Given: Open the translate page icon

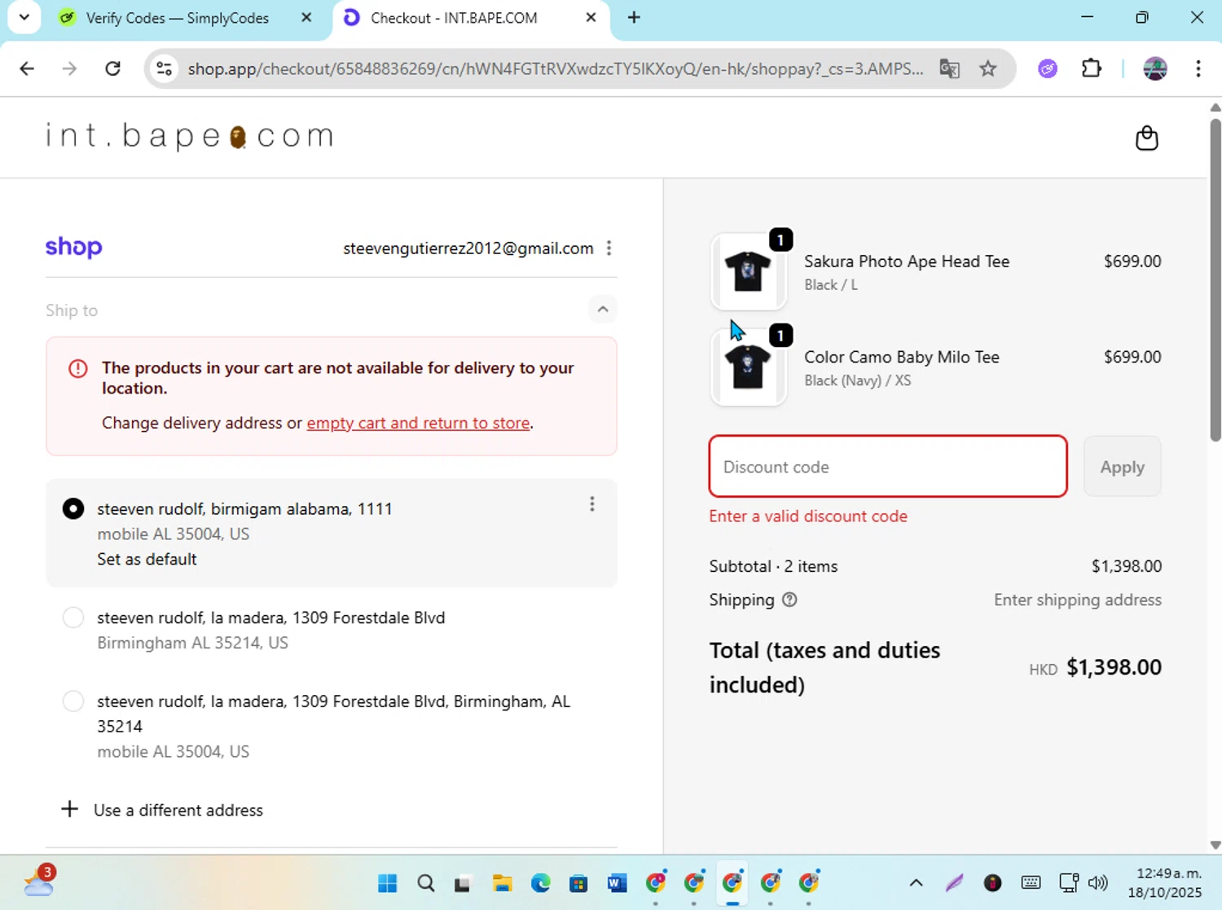Looking at the screenshot, I should tap(949, 68).
